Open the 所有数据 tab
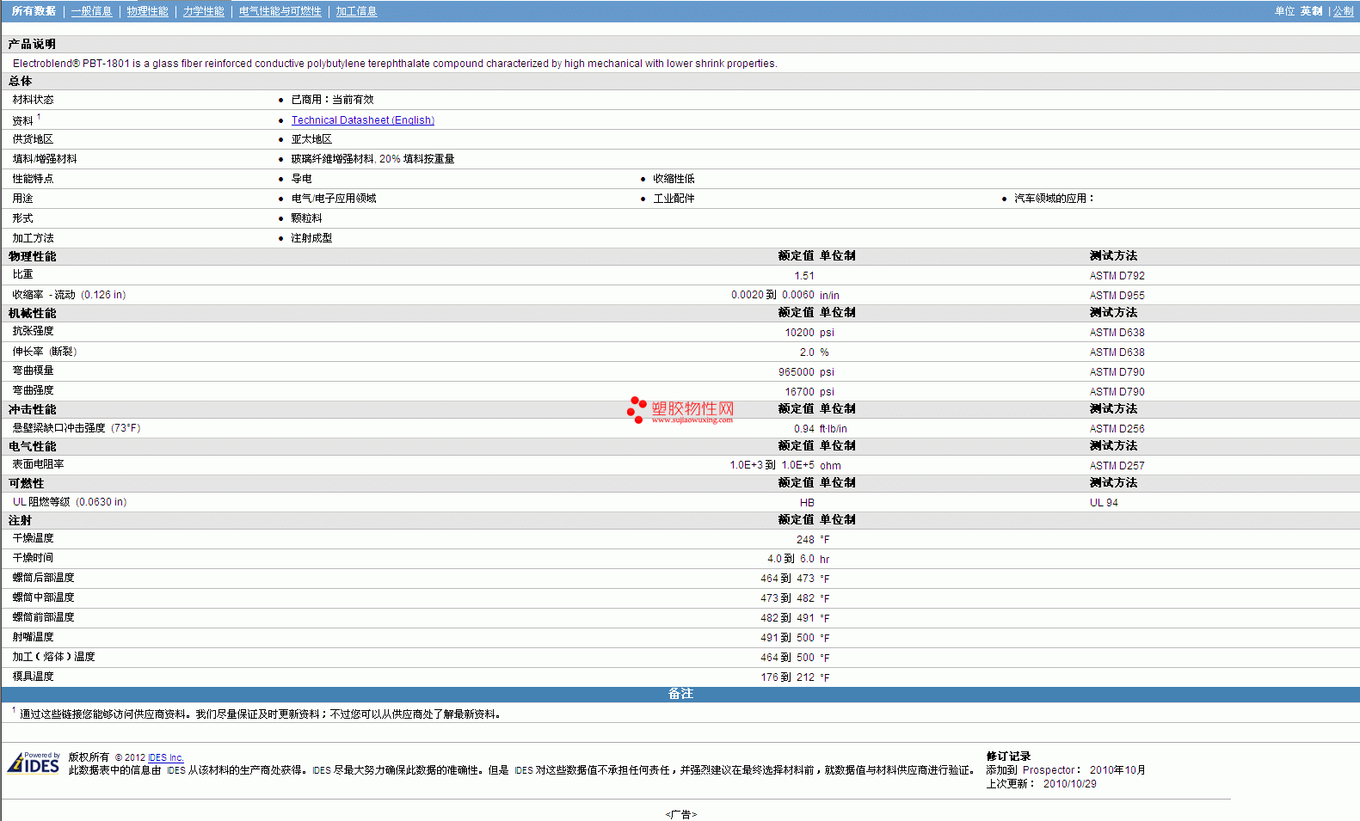This screenshot has height=821, width=1360. [x=34, y=11]
